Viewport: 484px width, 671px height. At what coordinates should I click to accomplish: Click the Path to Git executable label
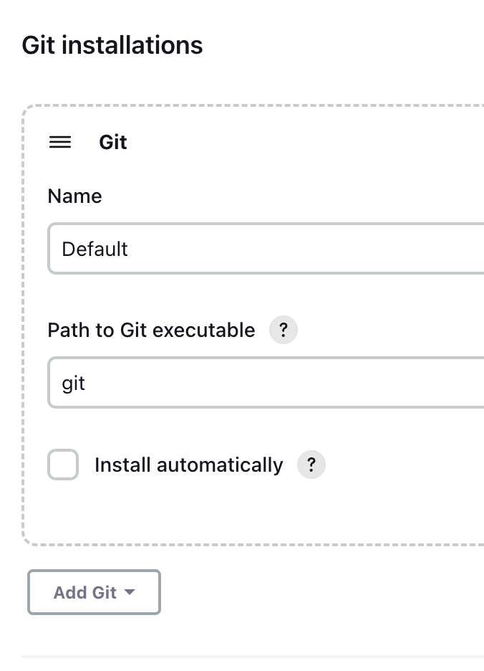tap(151, 330)
